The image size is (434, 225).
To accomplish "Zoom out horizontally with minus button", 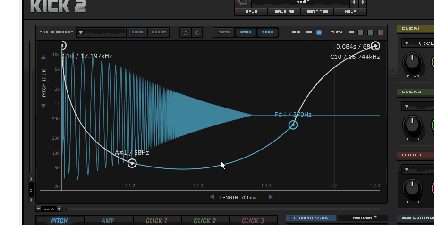I will (38, 208).
